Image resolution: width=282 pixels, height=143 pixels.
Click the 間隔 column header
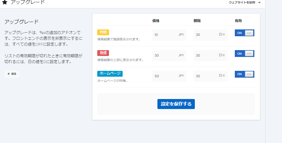(x=197, y=21)
